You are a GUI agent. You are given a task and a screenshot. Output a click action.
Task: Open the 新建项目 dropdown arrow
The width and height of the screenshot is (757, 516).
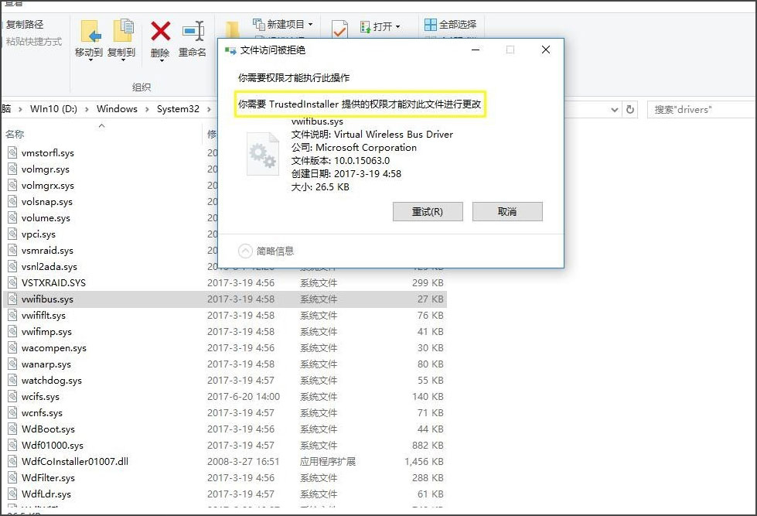point(312,26)
